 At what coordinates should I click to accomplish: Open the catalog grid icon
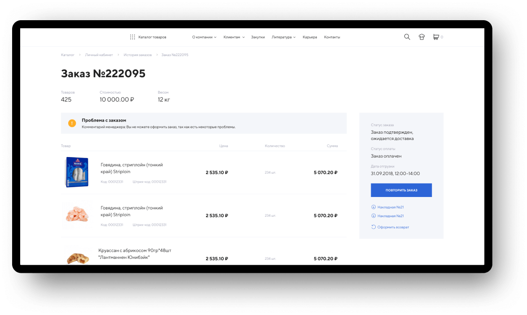tap(132, 37)
